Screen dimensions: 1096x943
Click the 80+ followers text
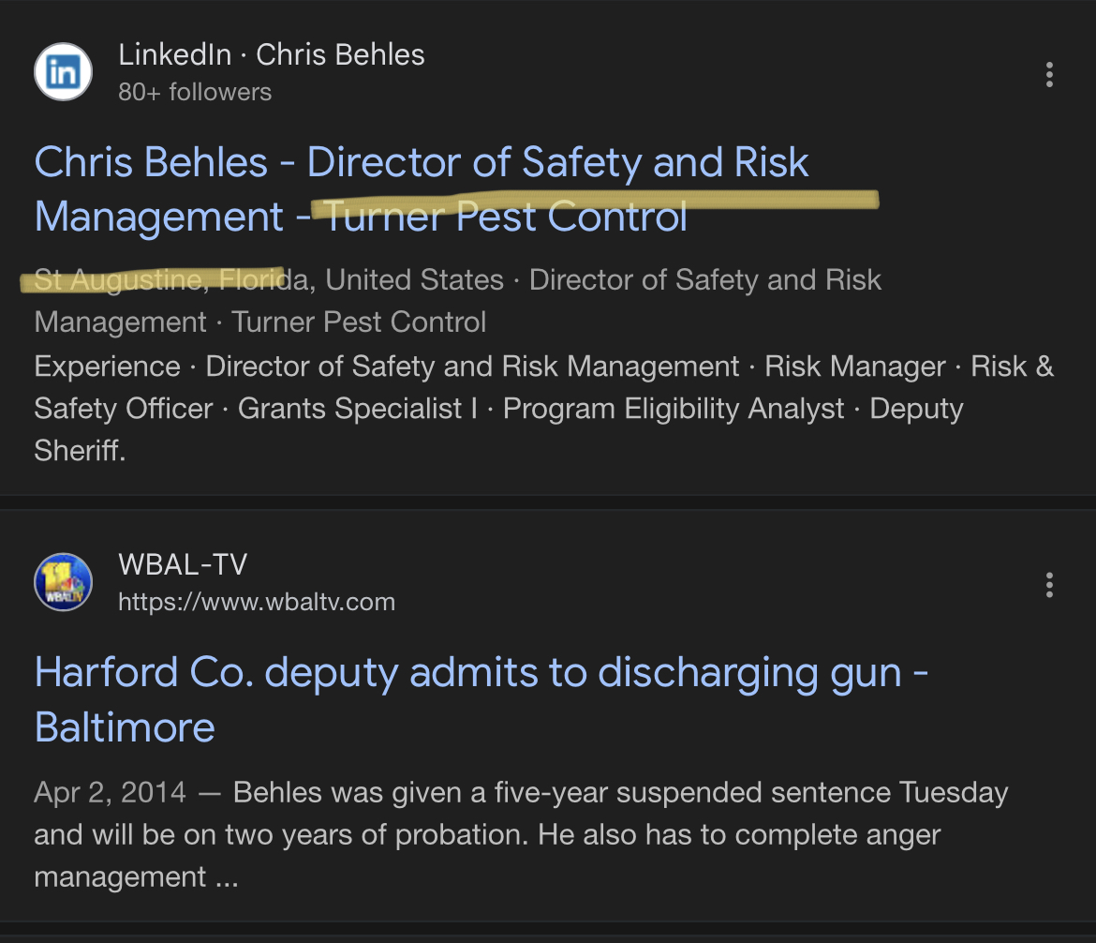[195, 92]
